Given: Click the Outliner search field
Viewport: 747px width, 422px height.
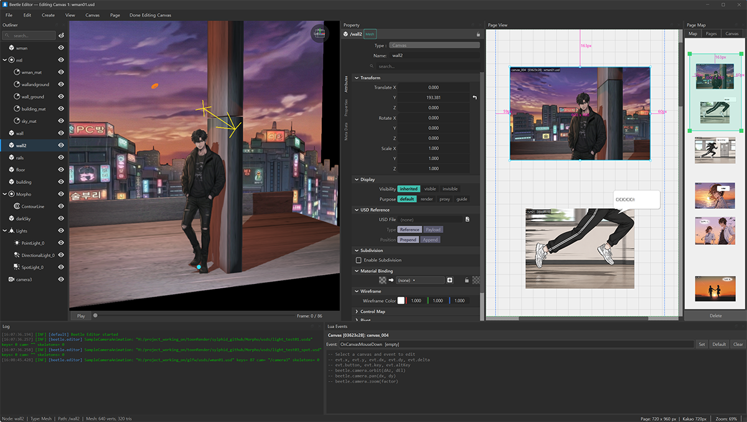Looking at the screenshot, I should pyautogui.click(x=29, y=35).
